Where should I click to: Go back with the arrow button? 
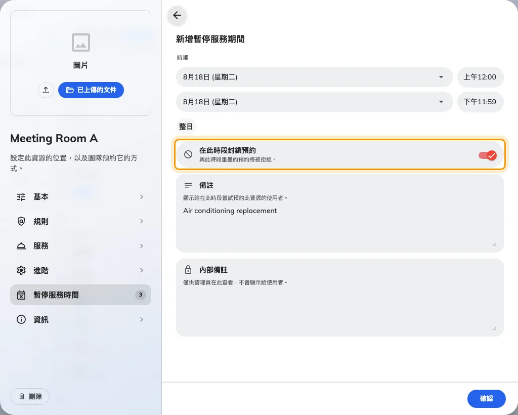[177, 15]
